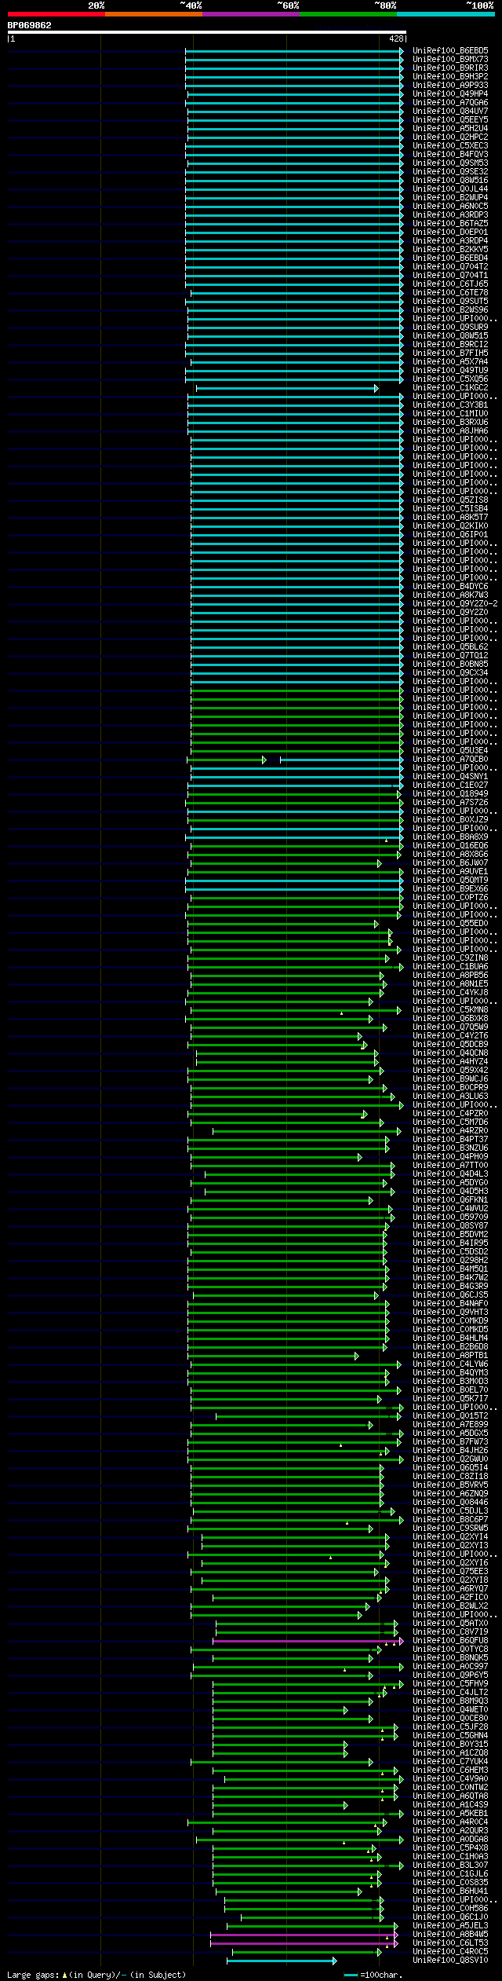Select hit label UniRef100_Q4PH09
This screenshot has width=502, height=1981.
[450, 1157]
